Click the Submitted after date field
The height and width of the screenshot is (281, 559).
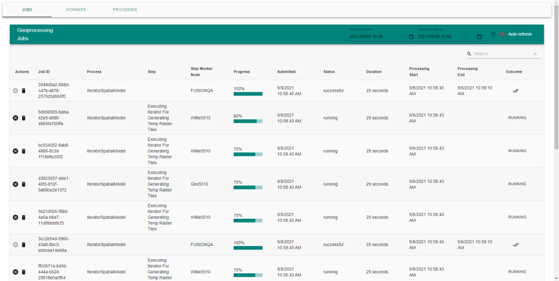click(378, 37)
